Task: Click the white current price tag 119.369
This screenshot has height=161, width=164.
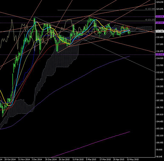Action: pos(160,32)
